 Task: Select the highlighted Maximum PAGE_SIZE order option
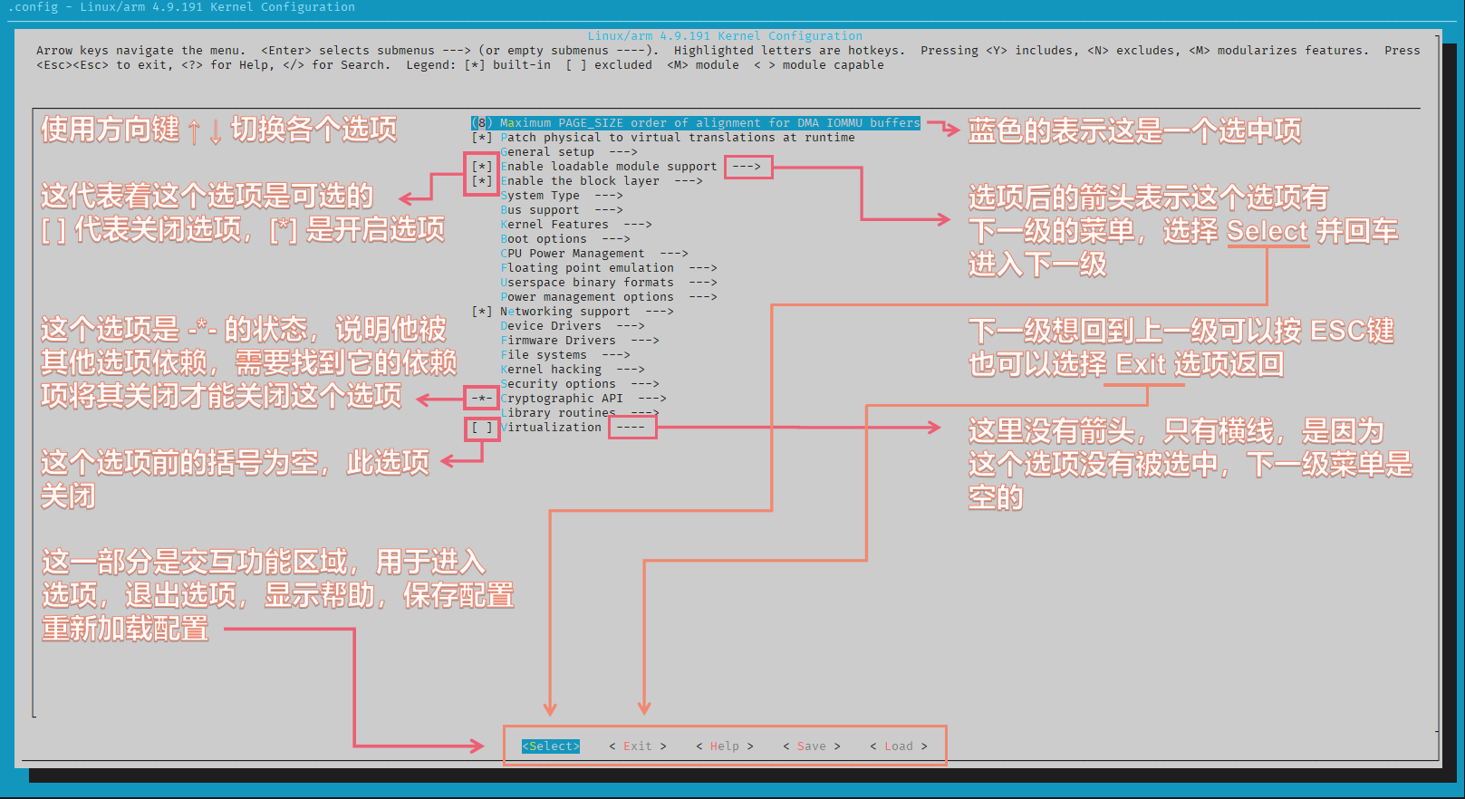696,123
